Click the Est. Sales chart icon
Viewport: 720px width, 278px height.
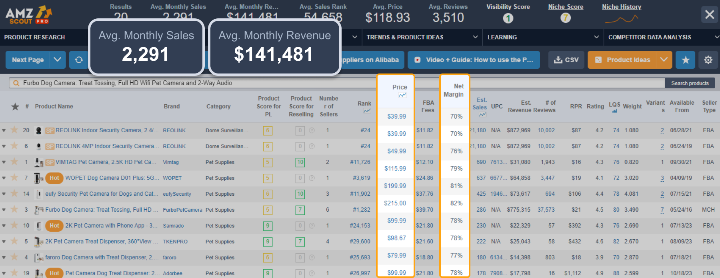483,115
